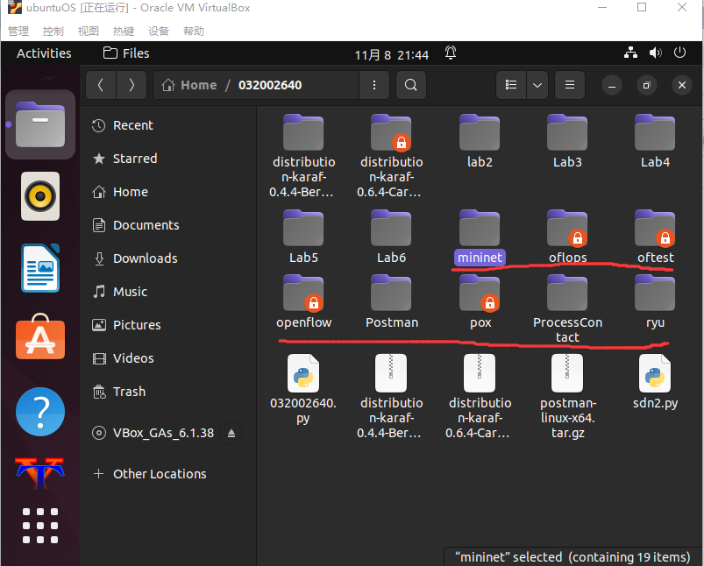Screen dimensions: 704x566
Task: Click Files icon in the dock
Action: pos(40,124)
